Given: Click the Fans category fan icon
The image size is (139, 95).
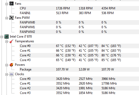Looking at the screenshot, I should (x=11, y=4).
